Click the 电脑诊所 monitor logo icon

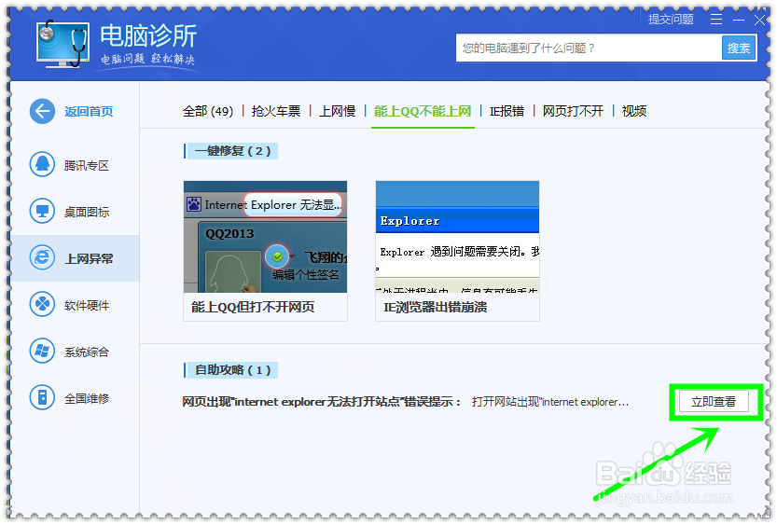coord(62,44)
